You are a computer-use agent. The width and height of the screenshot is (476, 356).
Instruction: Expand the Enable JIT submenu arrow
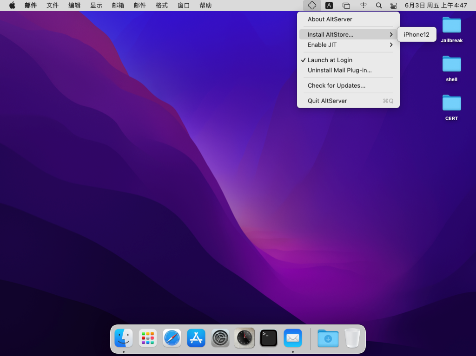(x=391, y=45)
